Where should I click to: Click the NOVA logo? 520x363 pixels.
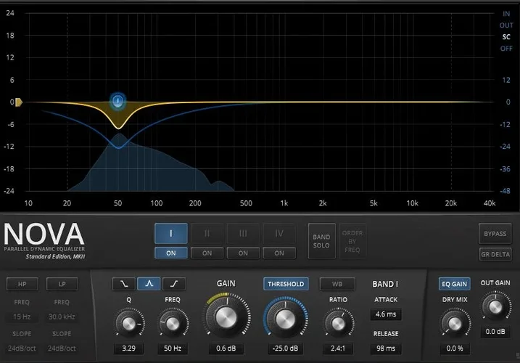click(x=44, y=234)
